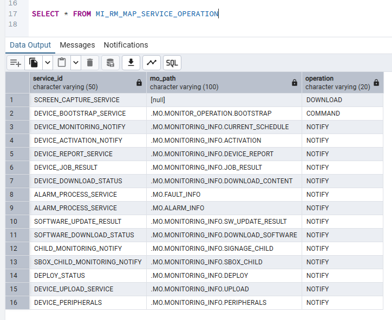Click the SCREEN_CAPTURE_SERVICE cell
The height and width of the screenshot is (320, 392).
coord(76,100)
